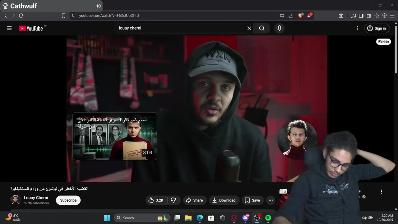The image size is (398, 224).
Task: Click the Arabic video title text
Action: [x=49, y=189]
